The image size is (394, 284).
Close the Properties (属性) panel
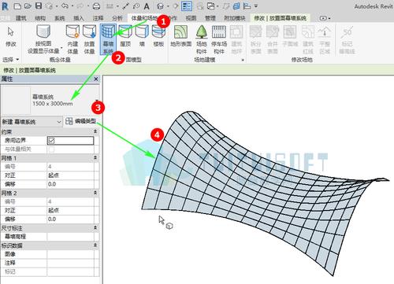click(96, 79)
